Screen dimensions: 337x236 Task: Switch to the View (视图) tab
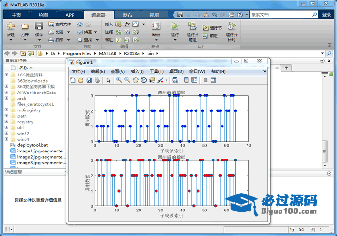pyautogui.click(x=154, y=15)
